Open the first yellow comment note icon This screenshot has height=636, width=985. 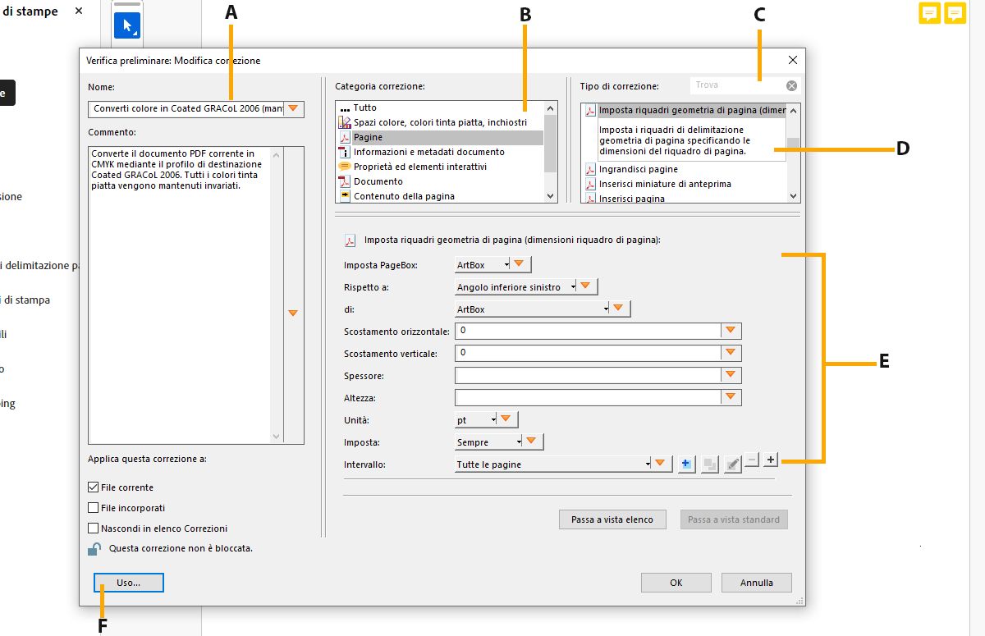click(929, 13)
